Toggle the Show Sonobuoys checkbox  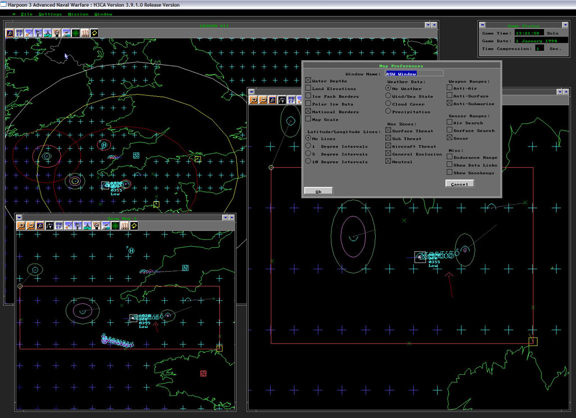click(449, 173)
